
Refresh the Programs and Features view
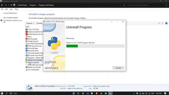click(124, 5)
